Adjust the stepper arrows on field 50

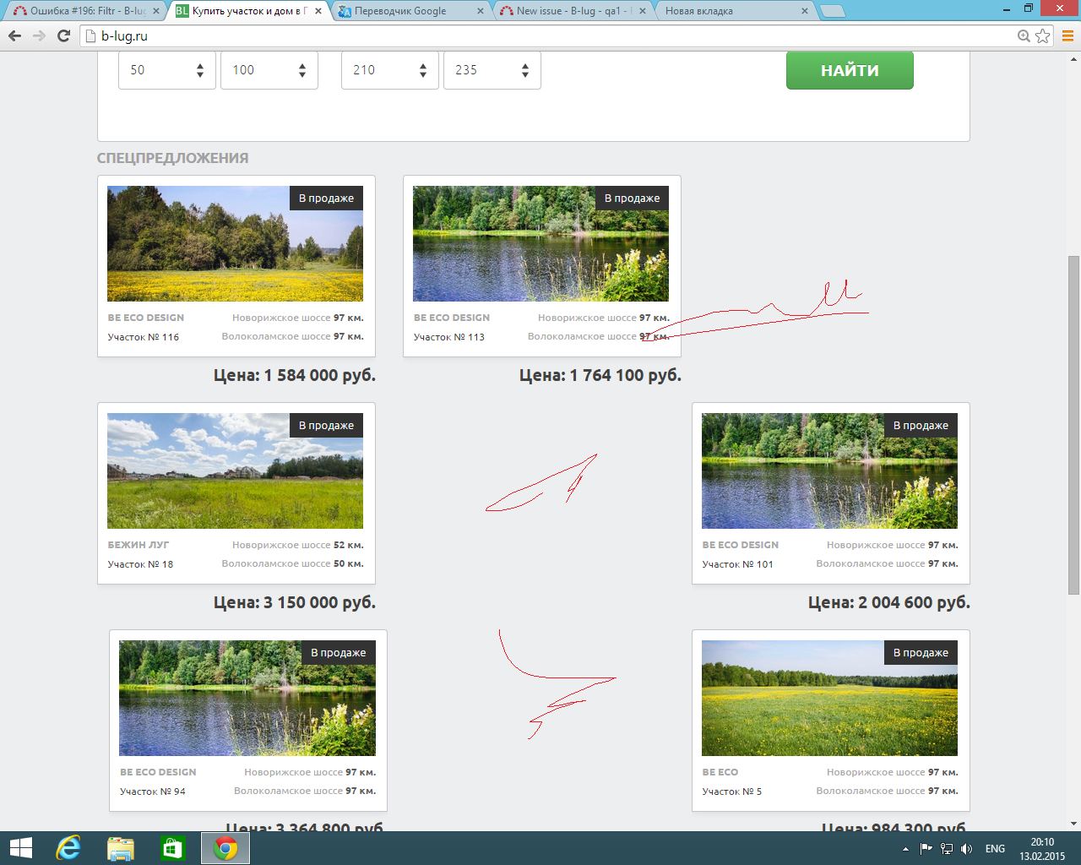(200, 70)
